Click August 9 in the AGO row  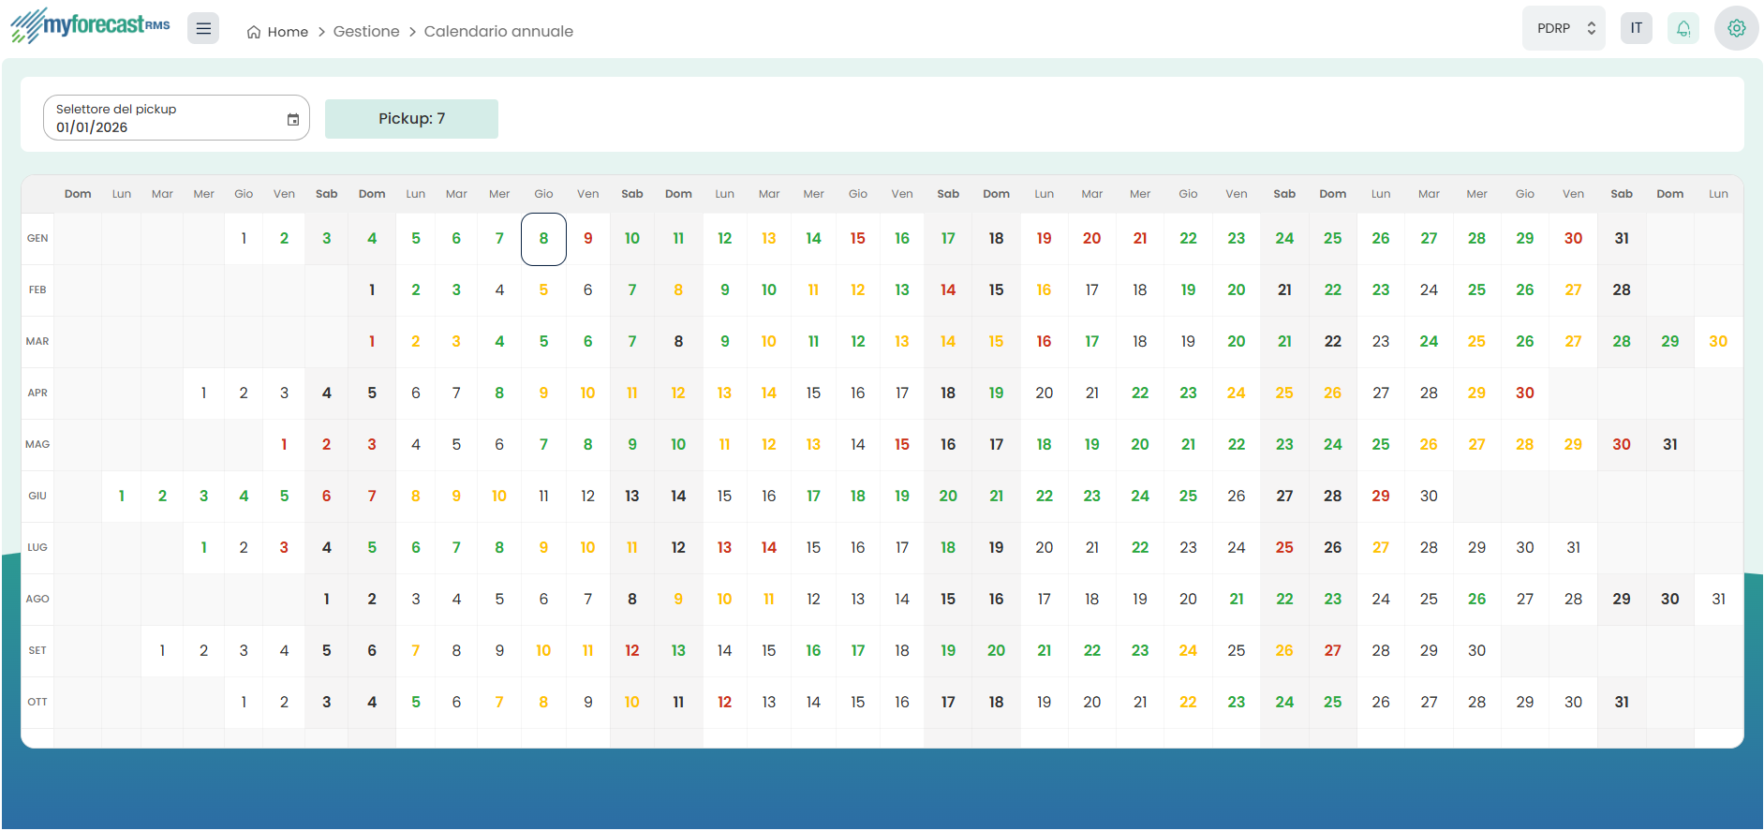pyautogui.click(x=678, y=600)
